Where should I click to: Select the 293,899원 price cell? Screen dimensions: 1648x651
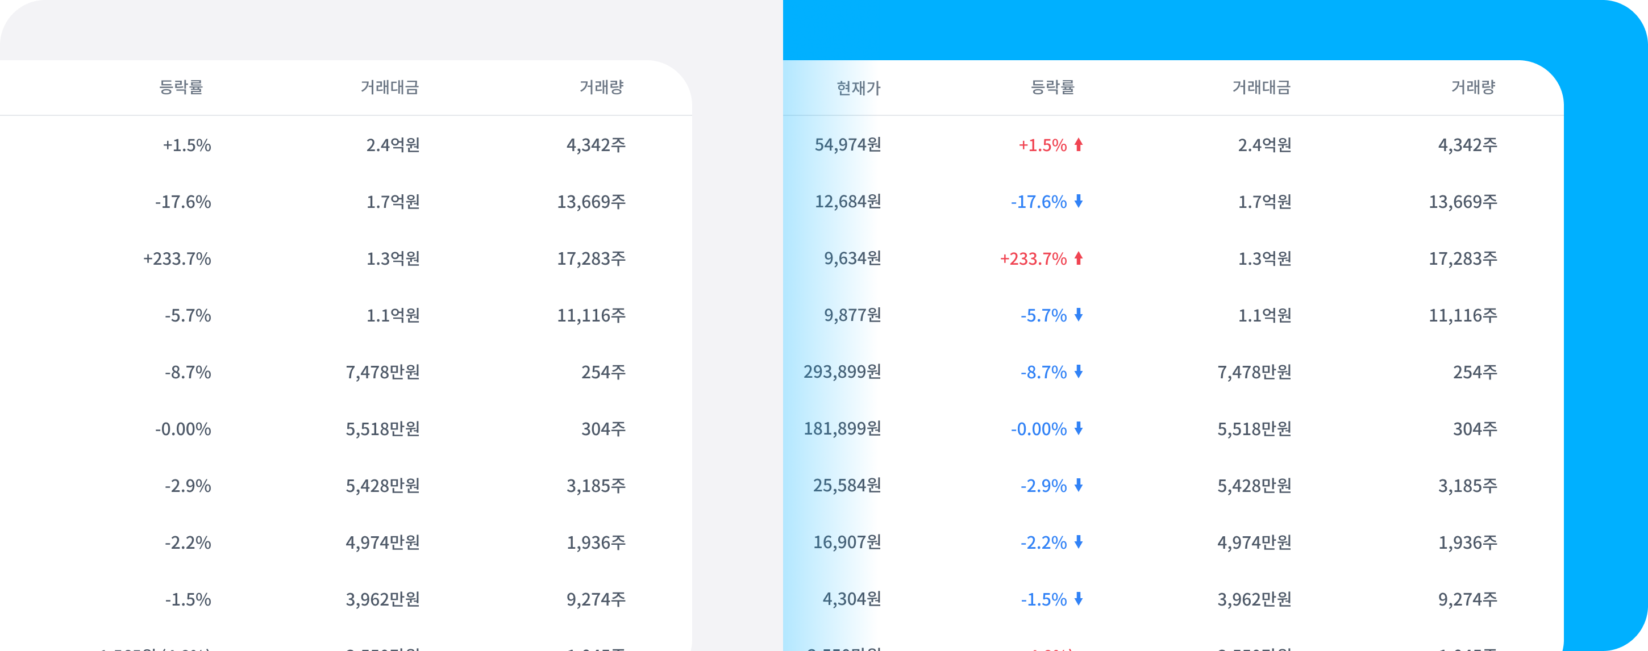pyautogui.click(x=842, y=372)
